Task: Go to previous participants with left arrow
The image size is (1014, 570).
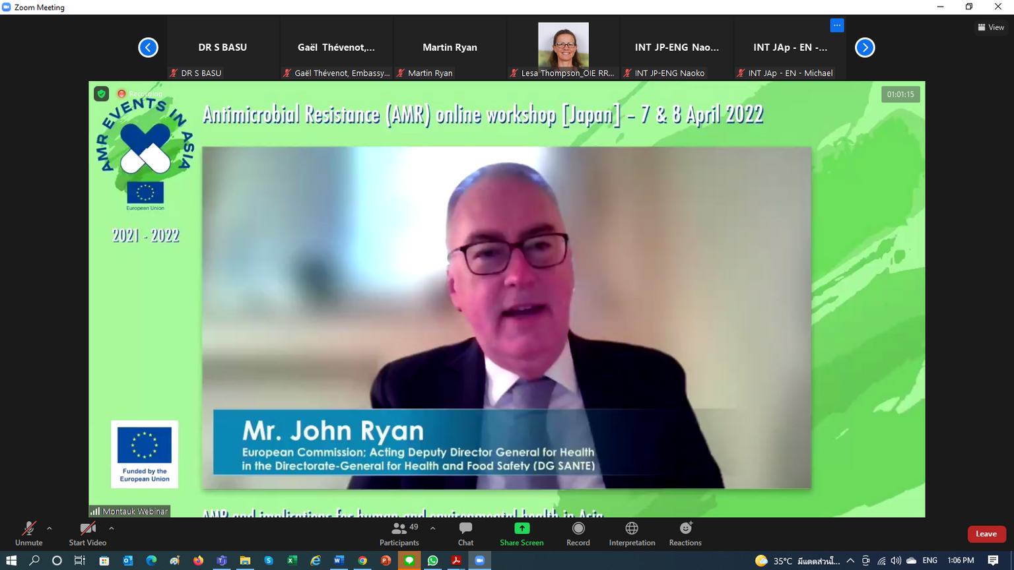Action: (148, 47)
